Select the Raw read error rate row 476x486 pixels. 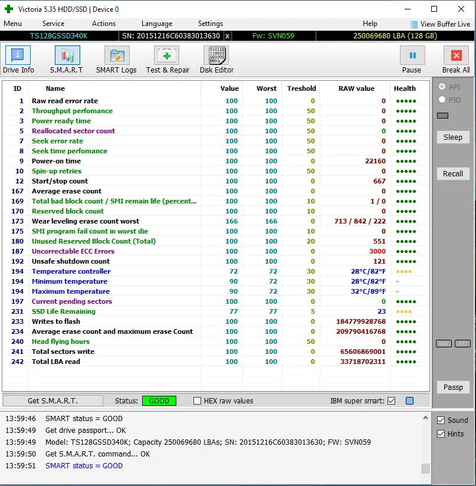coord(216,101)
